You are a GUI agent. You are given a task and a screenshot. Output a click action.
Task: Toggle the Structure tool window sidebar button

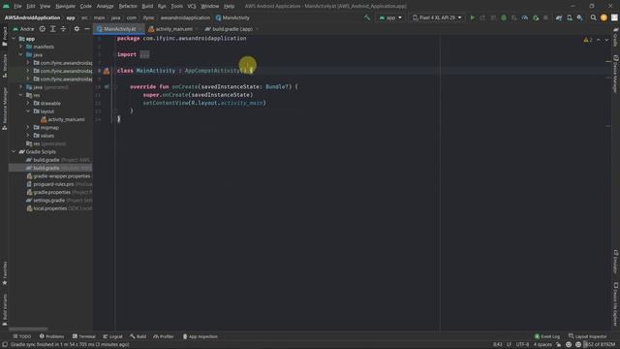5,66
